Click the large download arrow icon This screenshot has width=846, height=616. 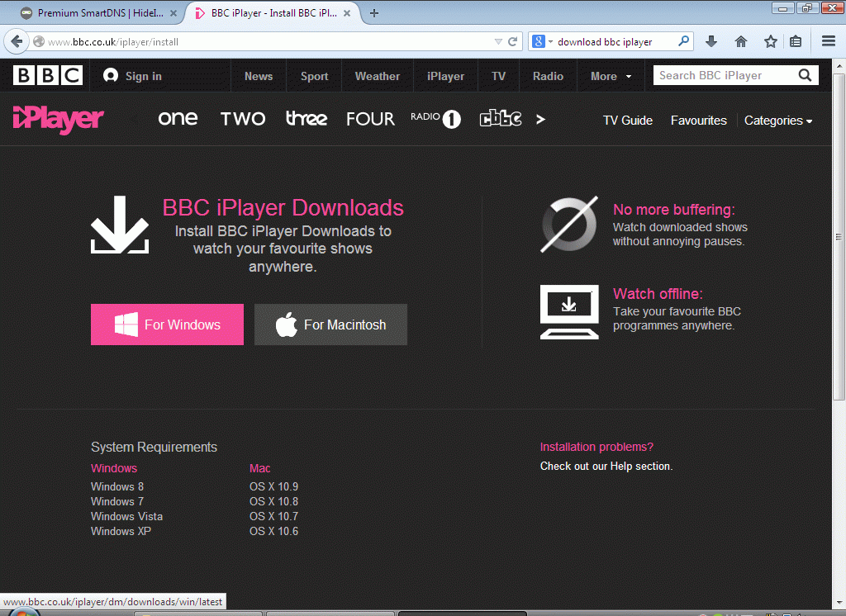(x=120, y=225)
